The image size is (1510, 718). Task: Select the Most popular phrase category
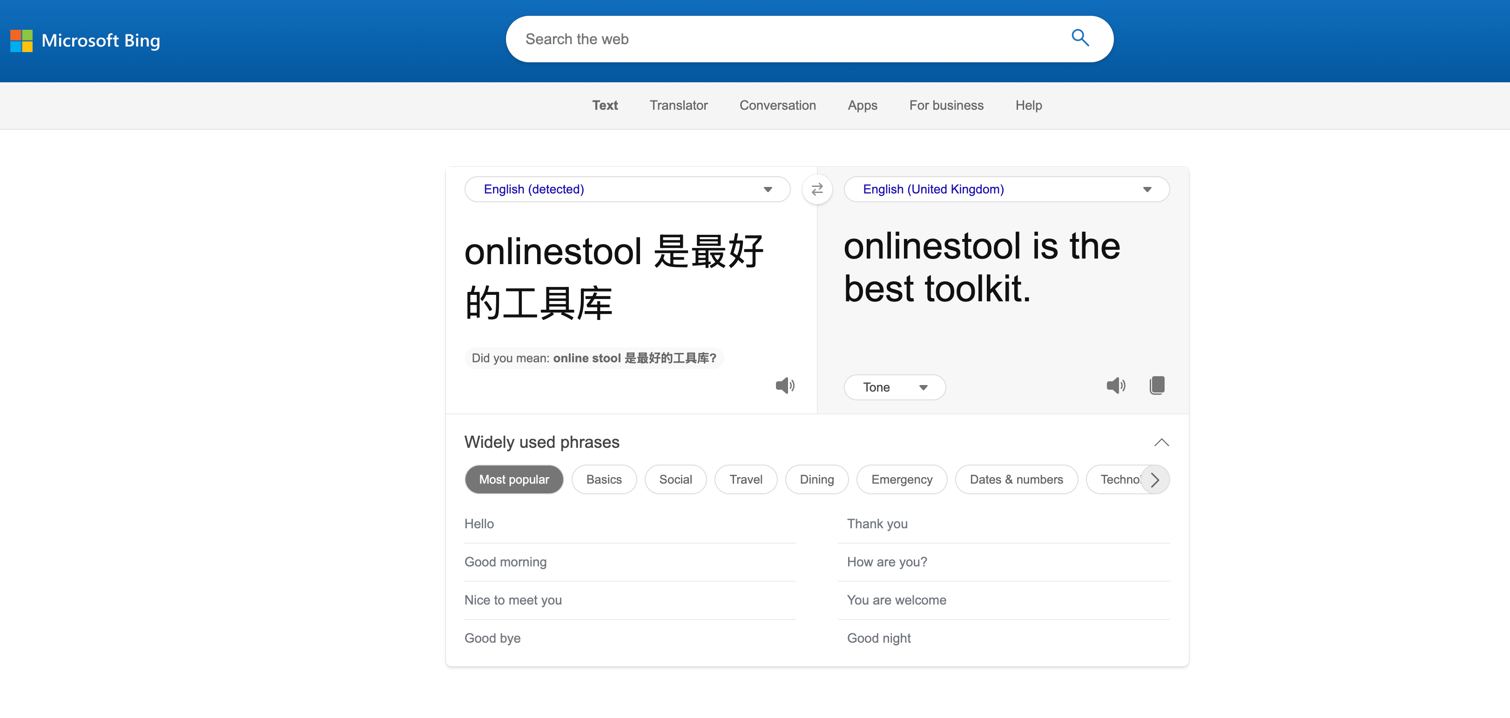click(x=514, y=479)
